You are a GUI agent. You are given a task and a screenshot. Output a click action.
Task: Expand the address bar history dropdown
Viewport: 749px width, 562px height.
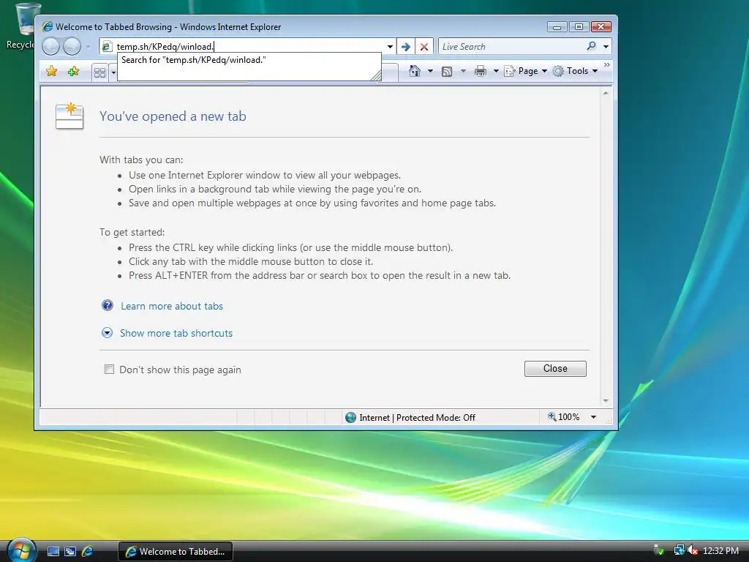[x=390, y=47]
